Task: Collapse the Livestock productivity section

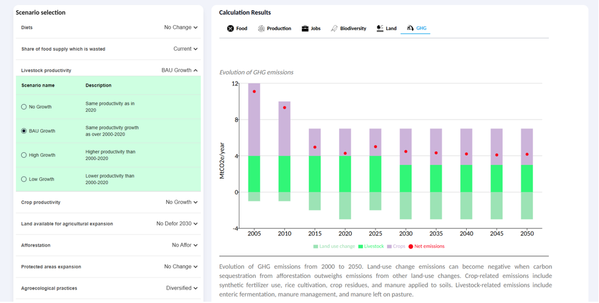Action: pyautogui.click(x=179, y=71)
